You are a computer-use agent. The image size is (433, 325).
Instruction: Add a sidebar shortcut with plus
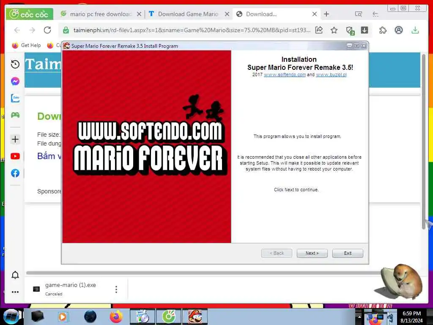coord(15,139)
